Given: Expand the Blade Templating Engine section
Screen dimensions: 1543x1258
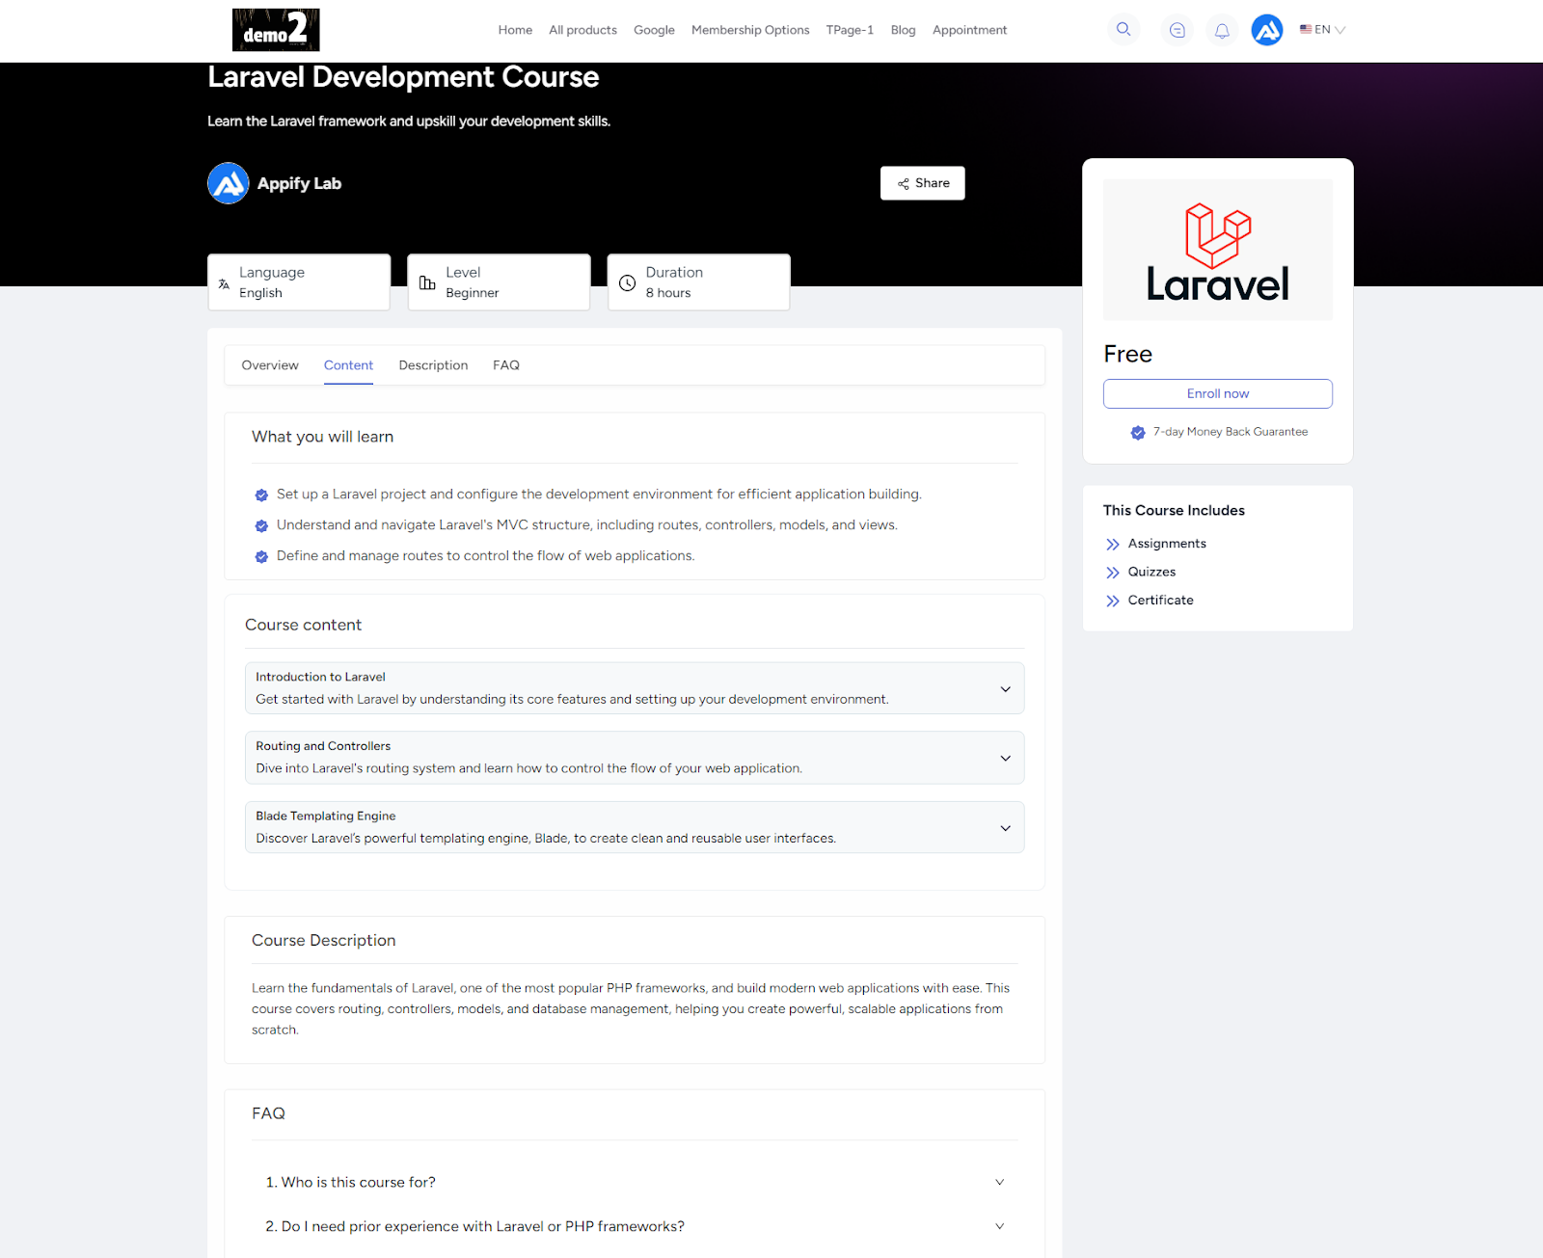Looking at the screenshot, I should pos(635,827).
